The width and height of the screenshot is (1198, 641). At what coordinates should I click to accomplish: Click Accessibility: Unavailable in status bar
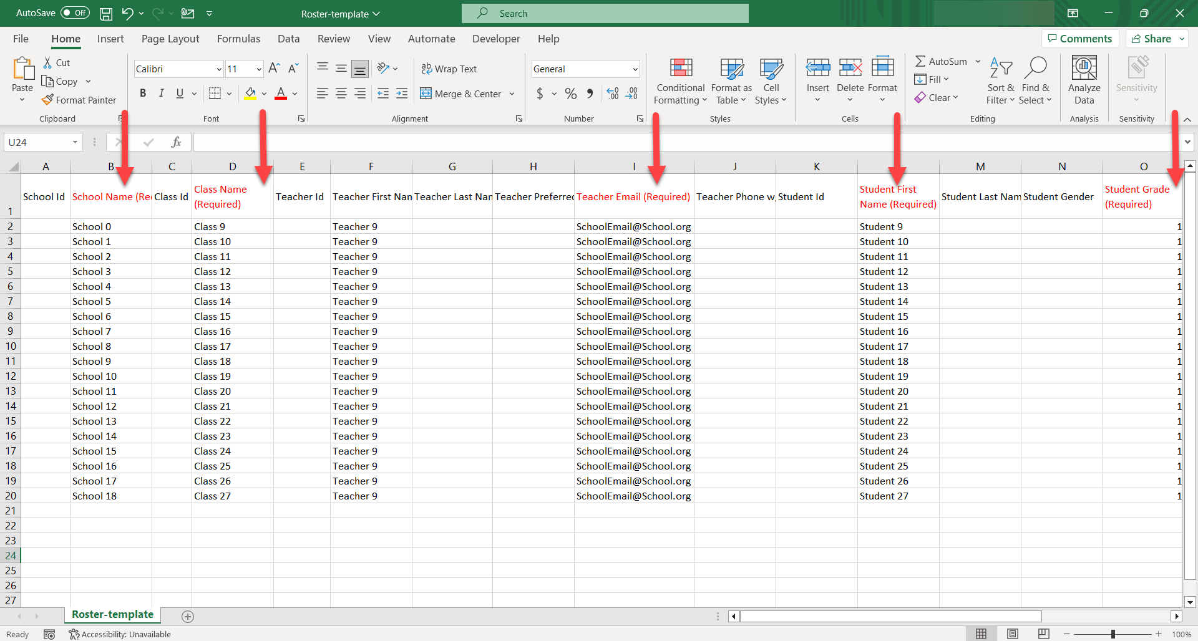point(119,634)
